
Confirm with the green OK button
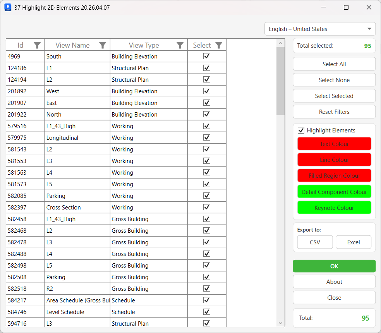tap(334, 266)
